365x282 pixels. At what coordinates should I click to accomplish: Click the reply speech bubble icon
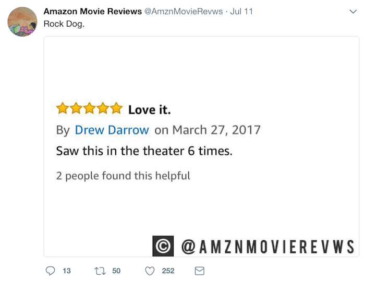[x=50, y=271]
